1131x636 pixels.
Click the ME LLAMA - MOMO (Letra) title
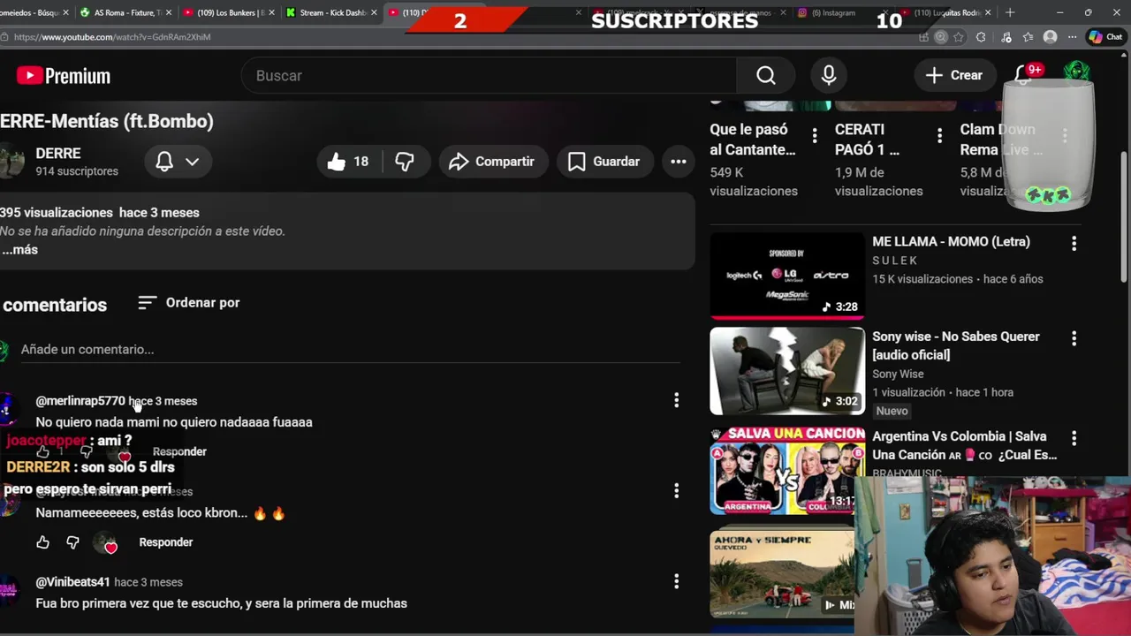pyautogui.click(x=951, y=242)
